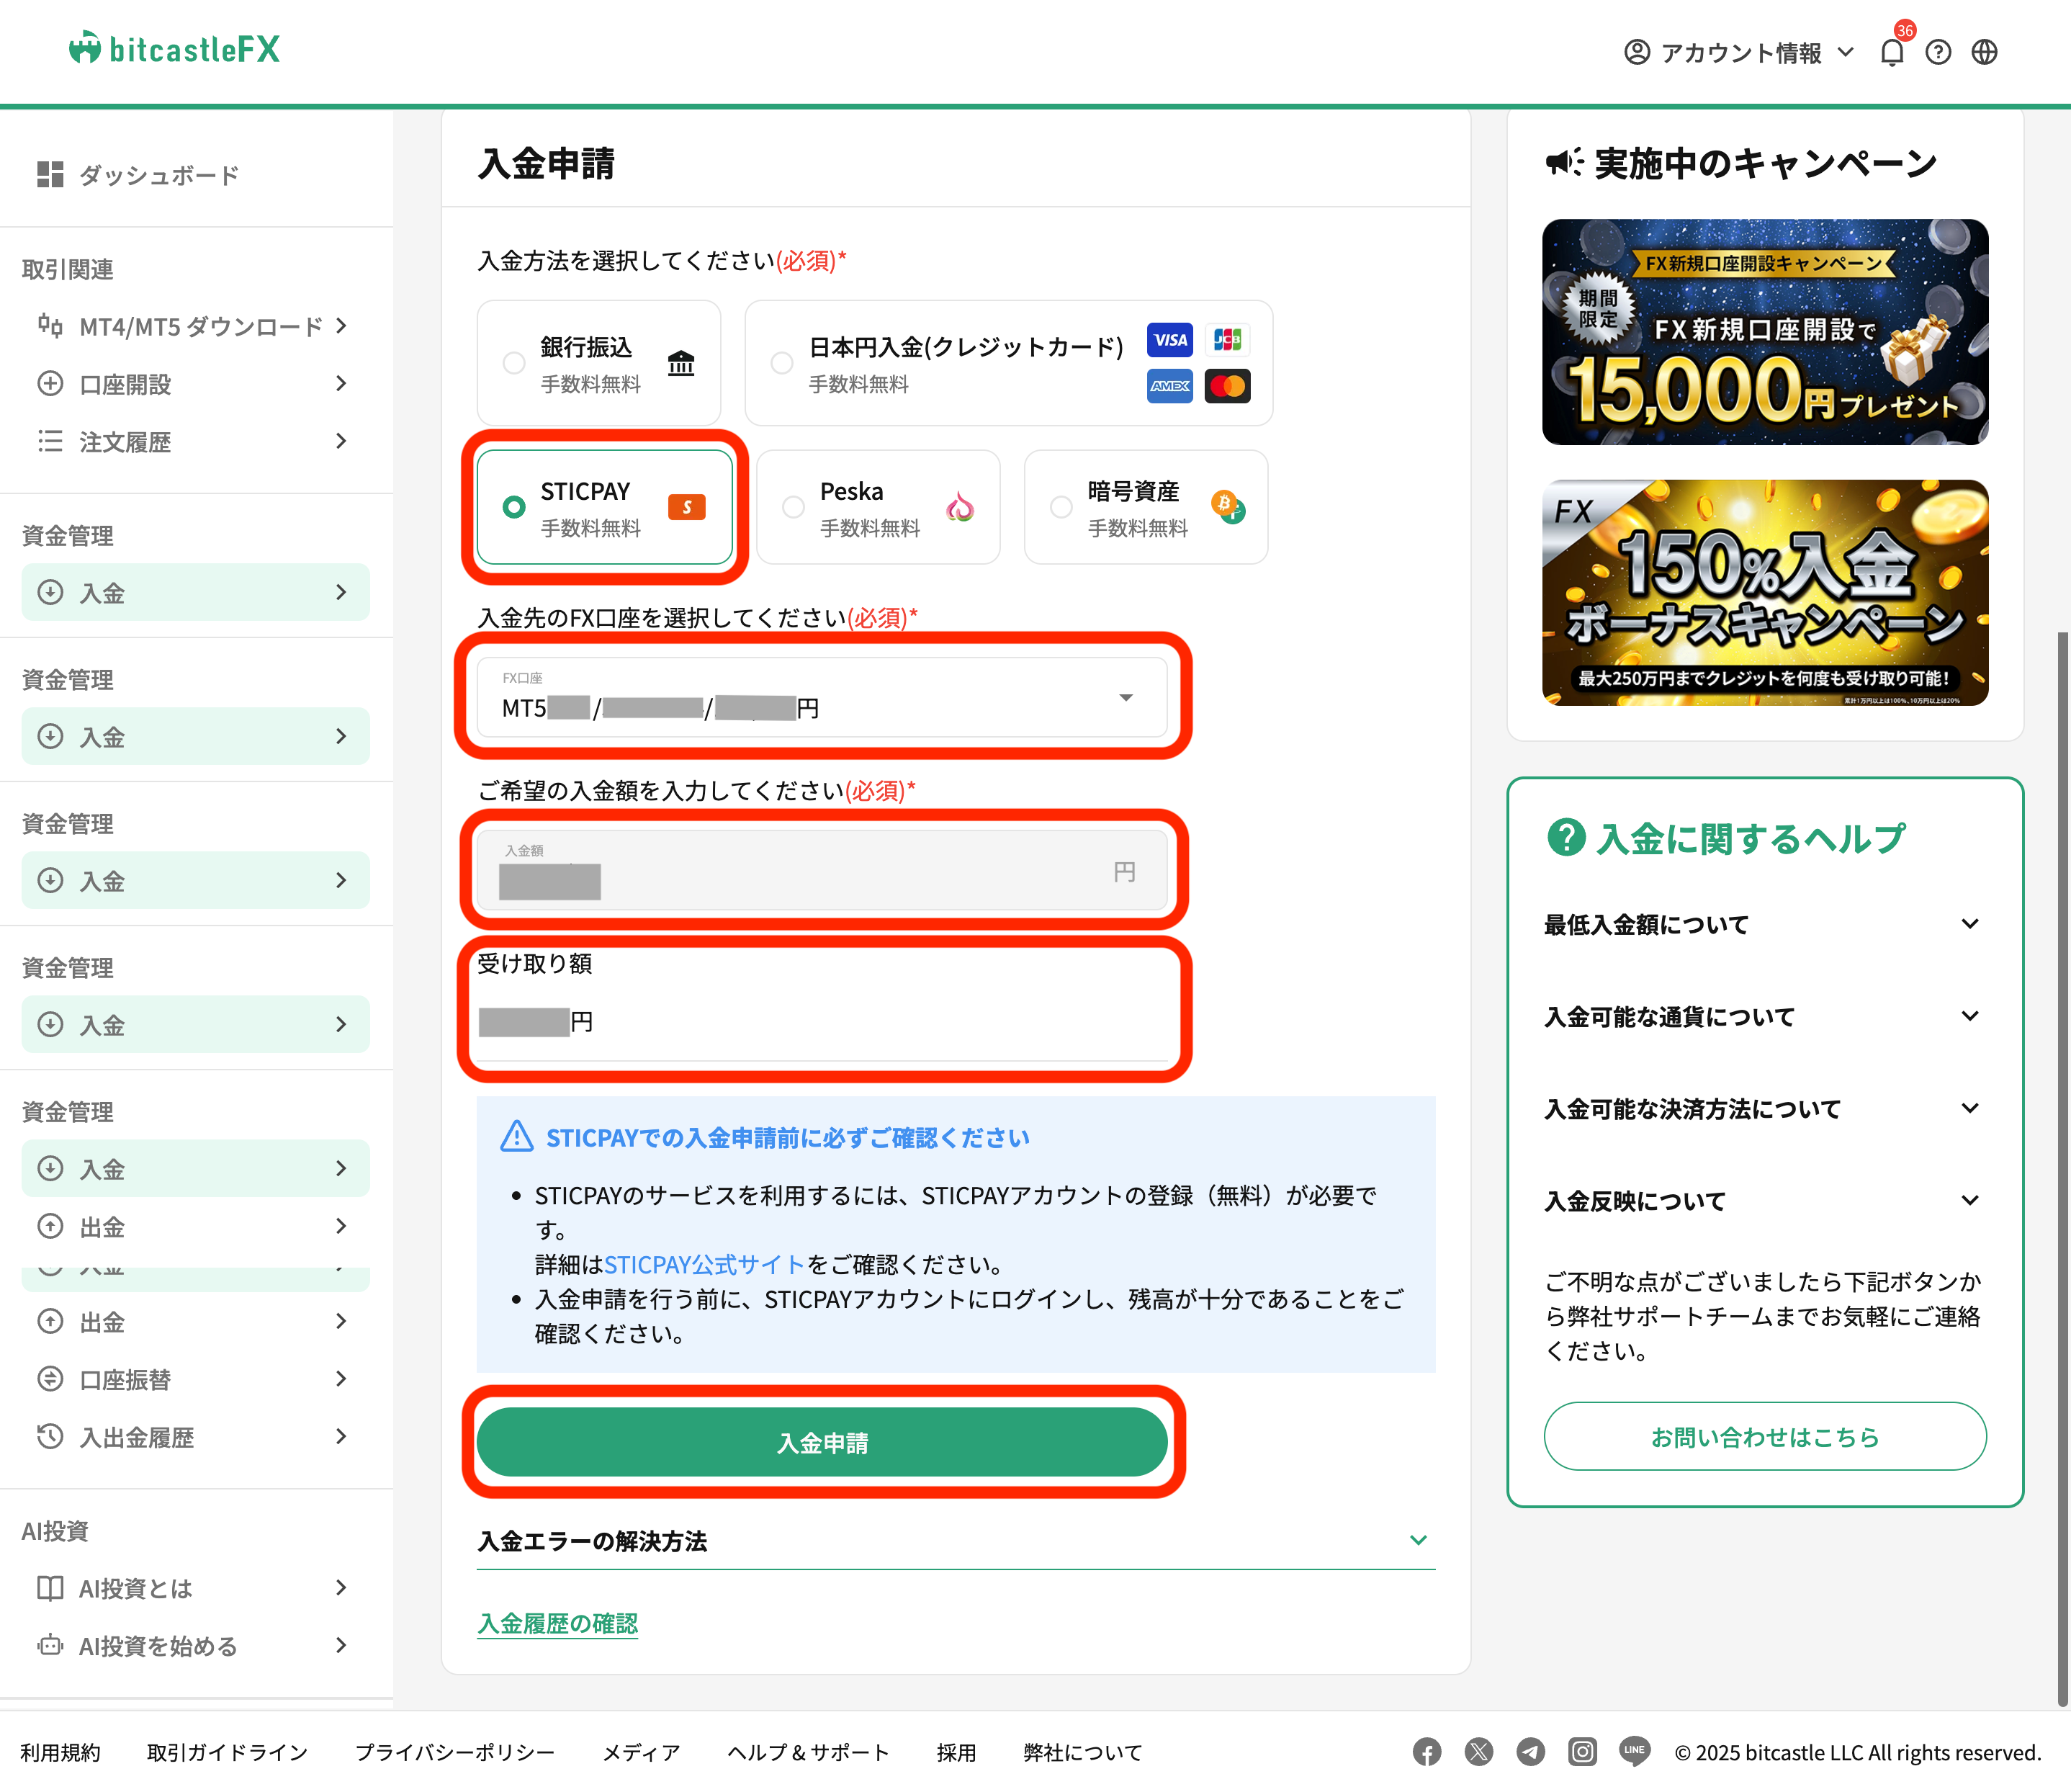Expand the アカウント情報 menu
This screenshot has height=1792, width=2071.
point(1739,52)
